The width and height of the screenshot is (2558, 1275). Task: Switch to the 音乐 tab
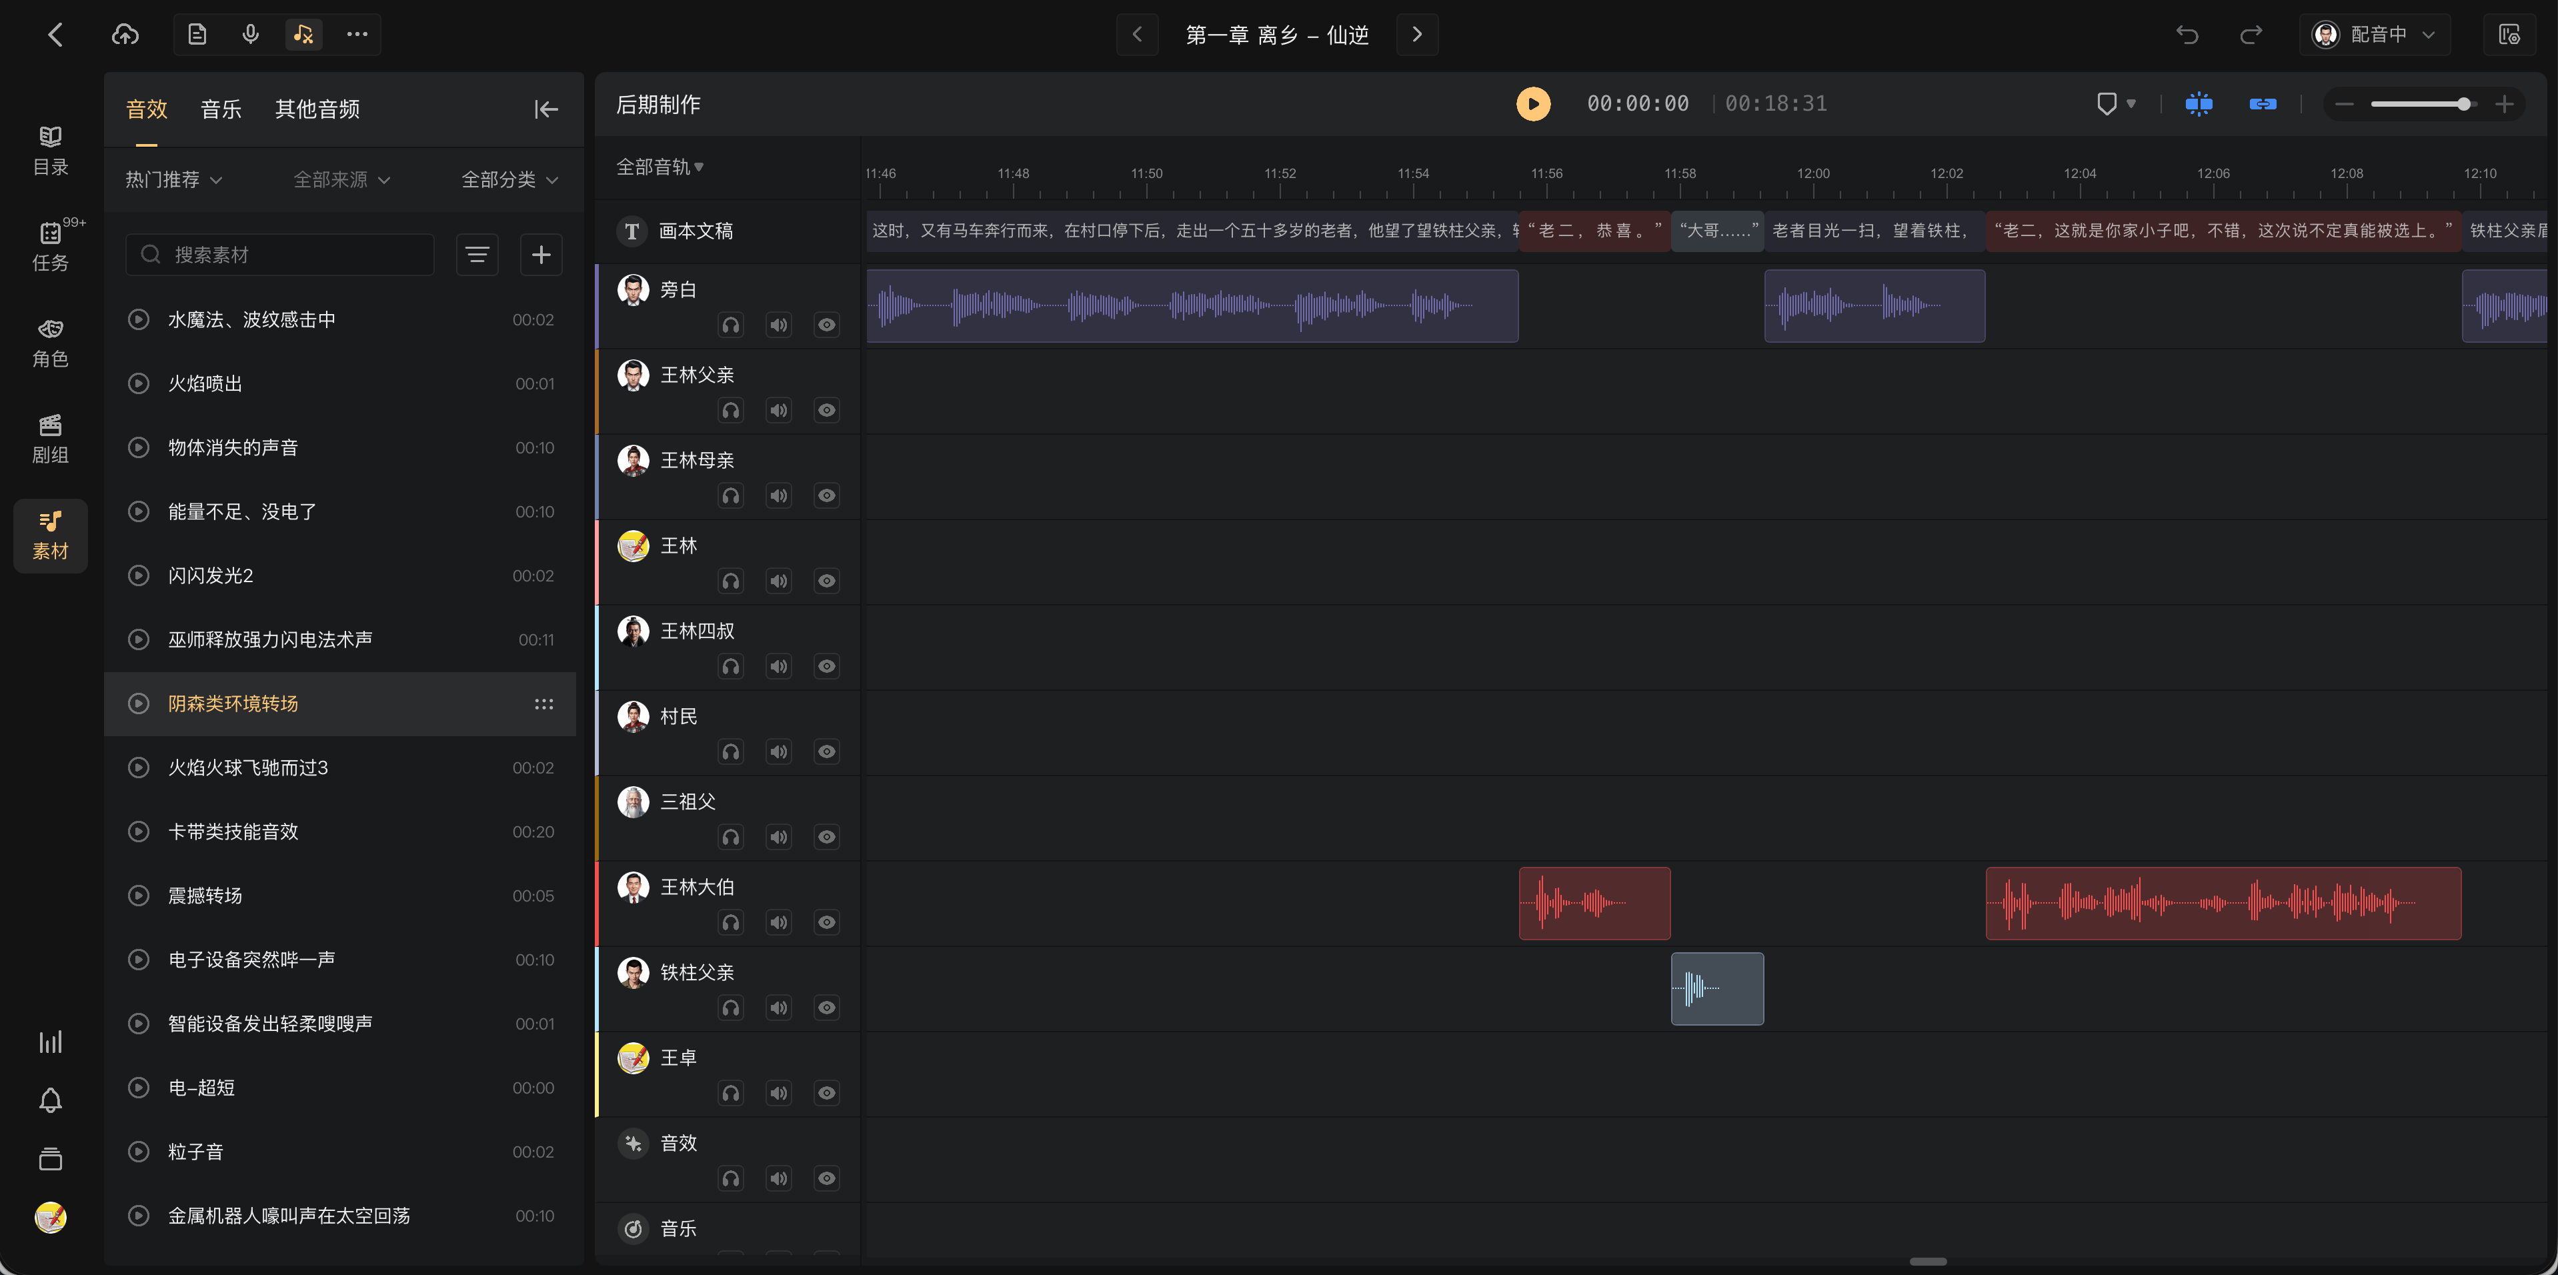[x=221, y=109]
